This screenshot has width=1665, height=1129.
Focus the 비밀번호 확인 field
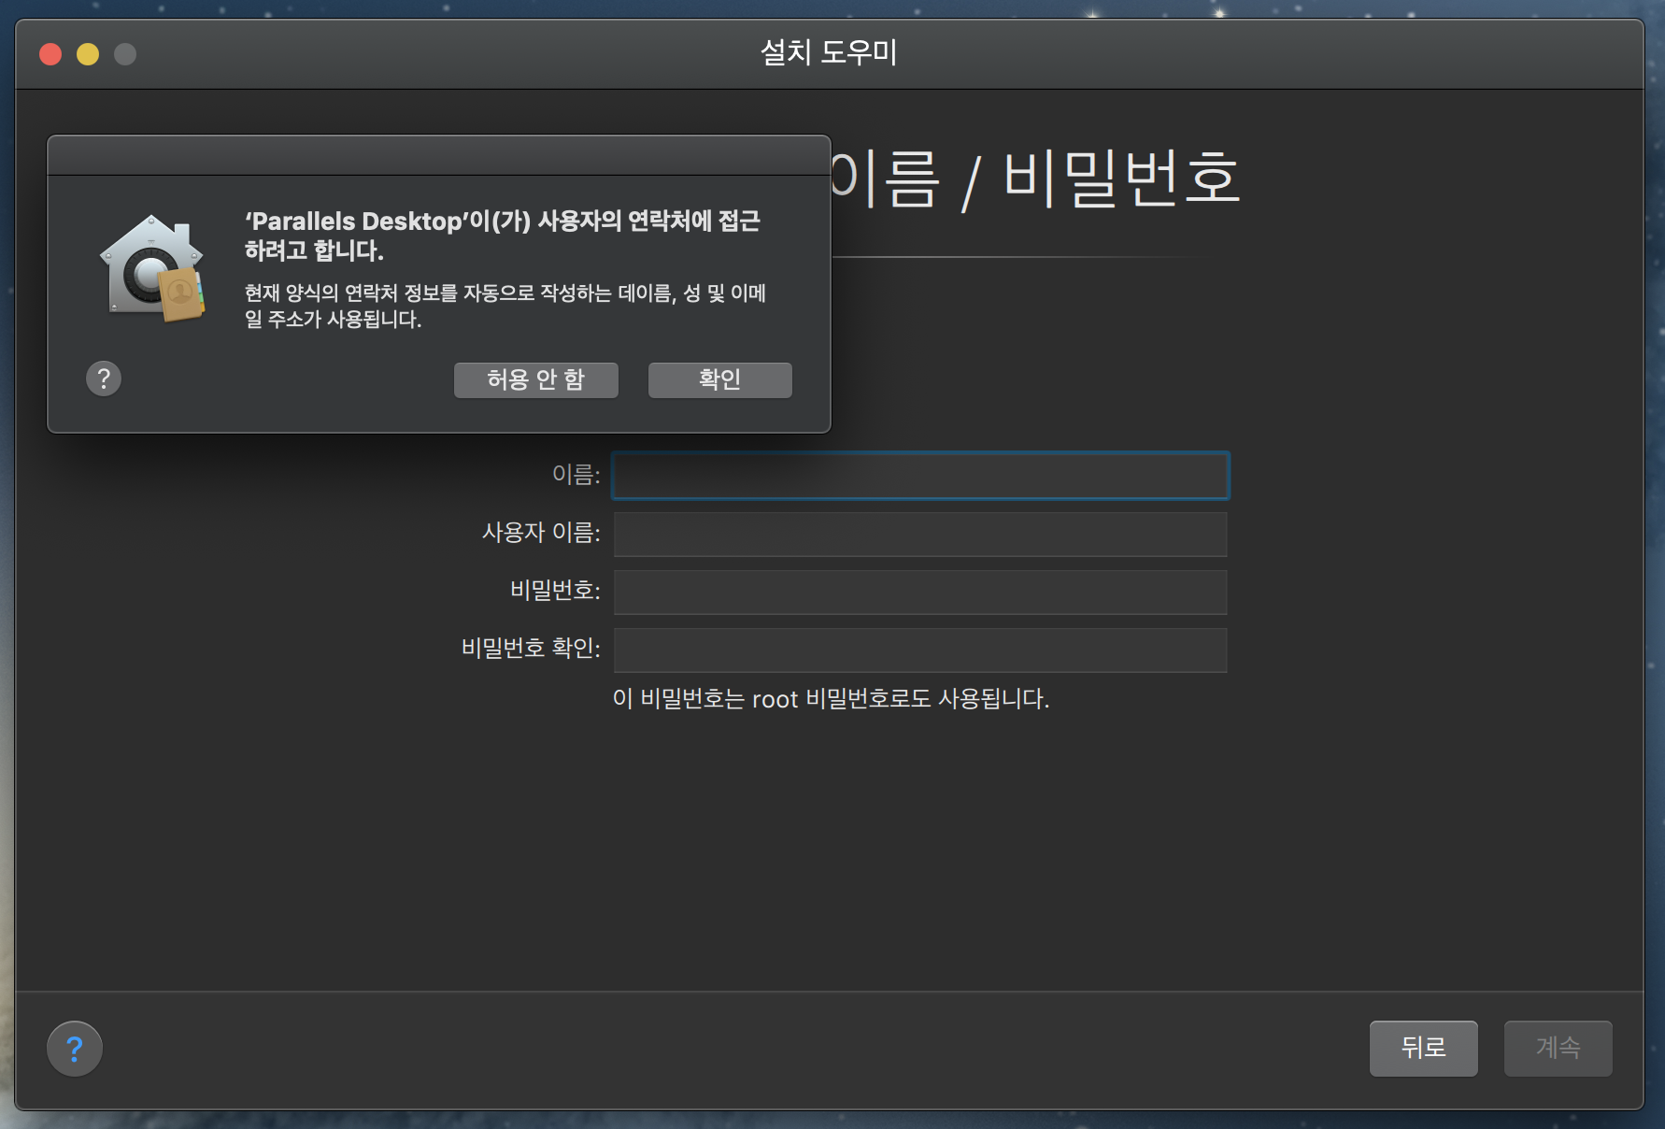click(920, 650)
